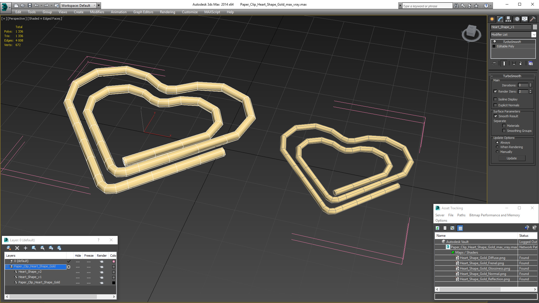Add selected objects to layer plus icon

(26, 248)
